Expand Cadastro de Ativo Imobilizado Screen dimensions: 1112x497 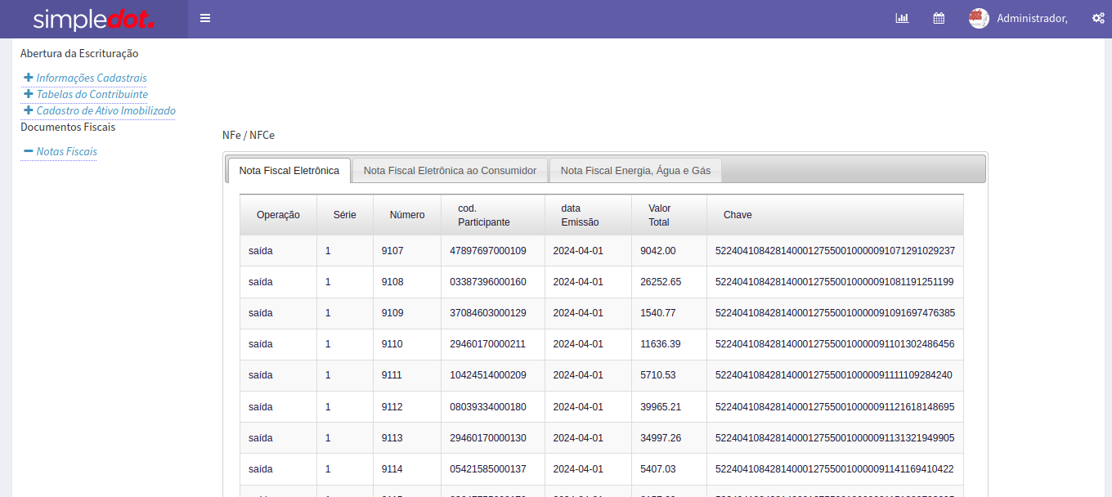[x=105, y=110]
